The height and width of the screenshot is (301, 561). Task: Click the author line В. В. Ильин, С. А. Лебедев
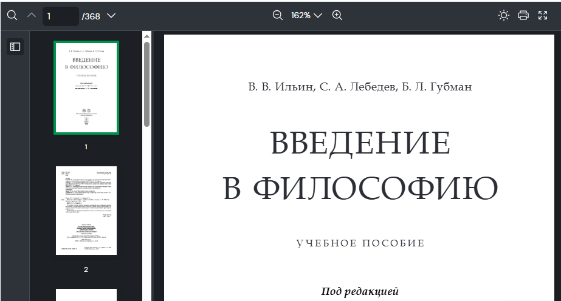click(x=322, y=87)
